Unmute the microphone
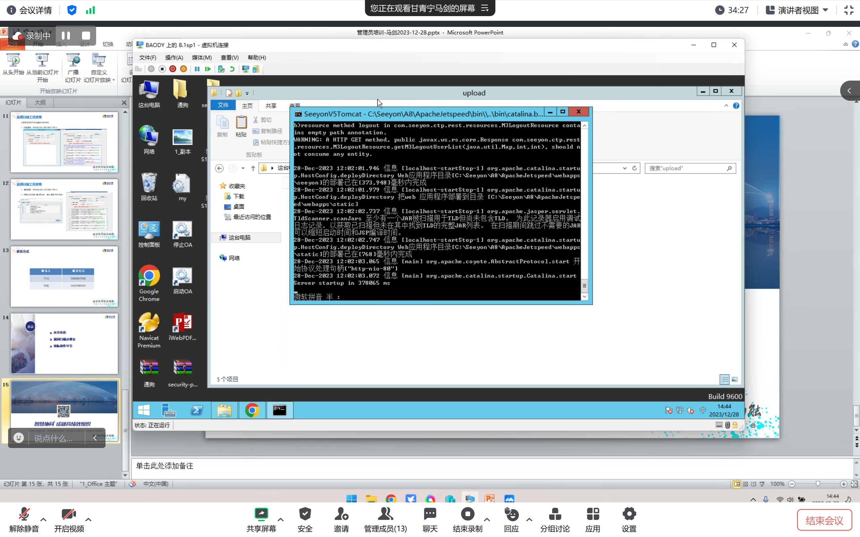Image resolution: width=860 pixels, height=537 pixels. pyautogui.click(x=24, y=514)
